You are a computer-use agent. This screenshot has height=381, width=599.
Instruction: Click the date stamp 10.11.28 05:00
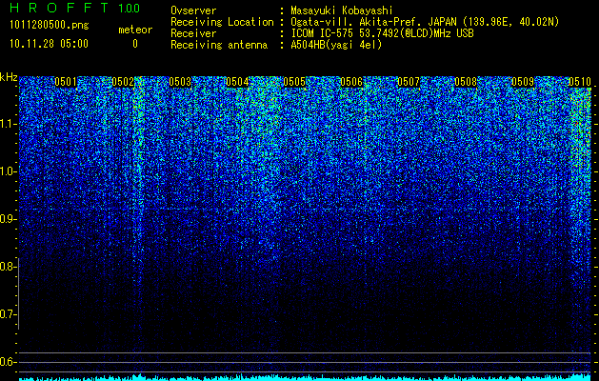(49, 44)
